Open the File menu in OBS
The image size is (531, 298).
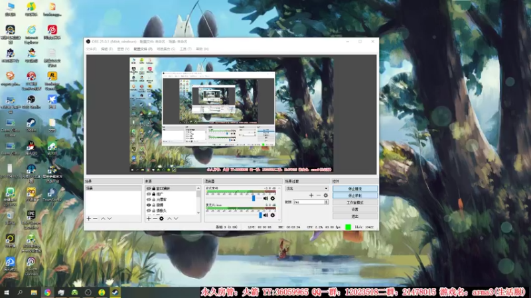(x=91, y=49)
